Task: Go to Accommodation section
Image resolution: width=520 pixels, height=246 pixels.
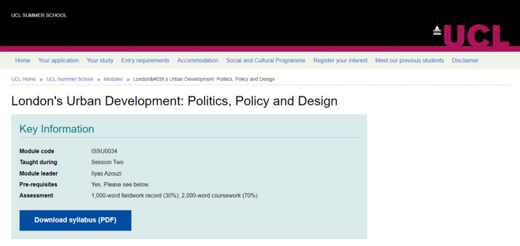Action: [x=198, y=61]
